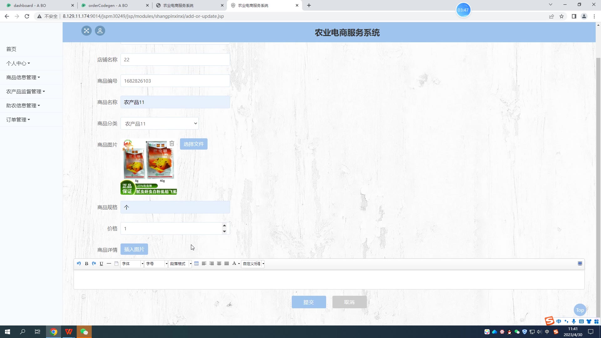Viewport: 601px width, 338px height.
Task: Expand the 订单管理 sidebar menu
Action: point(18,120)
